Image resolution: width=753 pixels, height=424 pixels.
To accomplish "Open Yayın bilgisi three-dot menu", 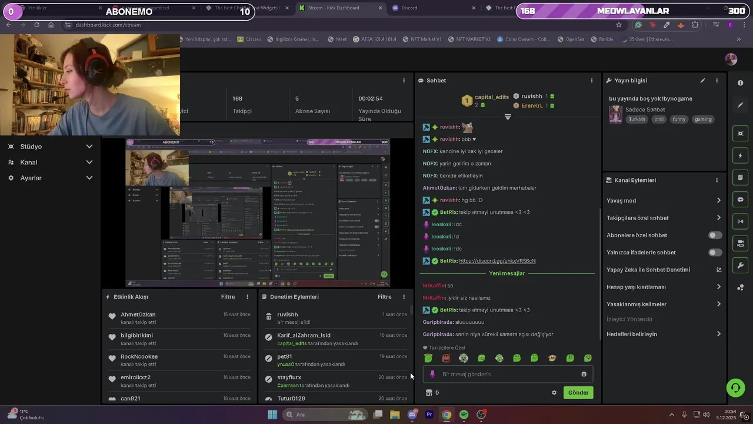I will pyautogui.click(x=717, y=81).
